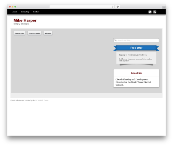
Task: Click the Free offer ribbon banner
Action: pos(136,48)
